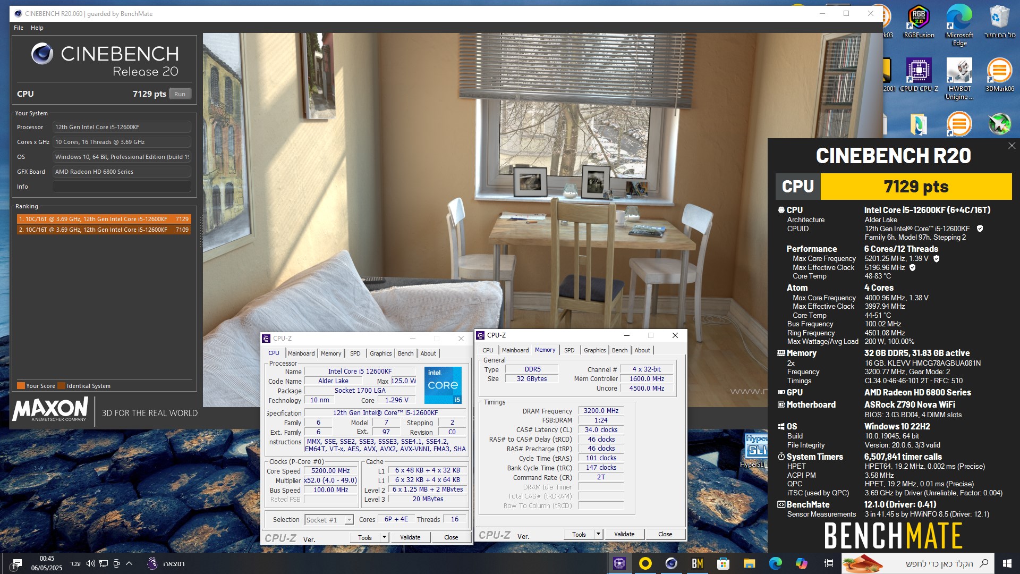This screenshot has width=1020, height=574.
Task: Click Validate in left CPU-Z window
Action: click(x=410, y=537)
